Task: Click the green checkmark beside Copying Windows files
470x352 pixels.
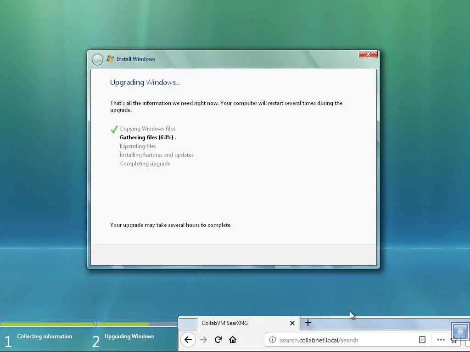Action: (x=114, y=129)
